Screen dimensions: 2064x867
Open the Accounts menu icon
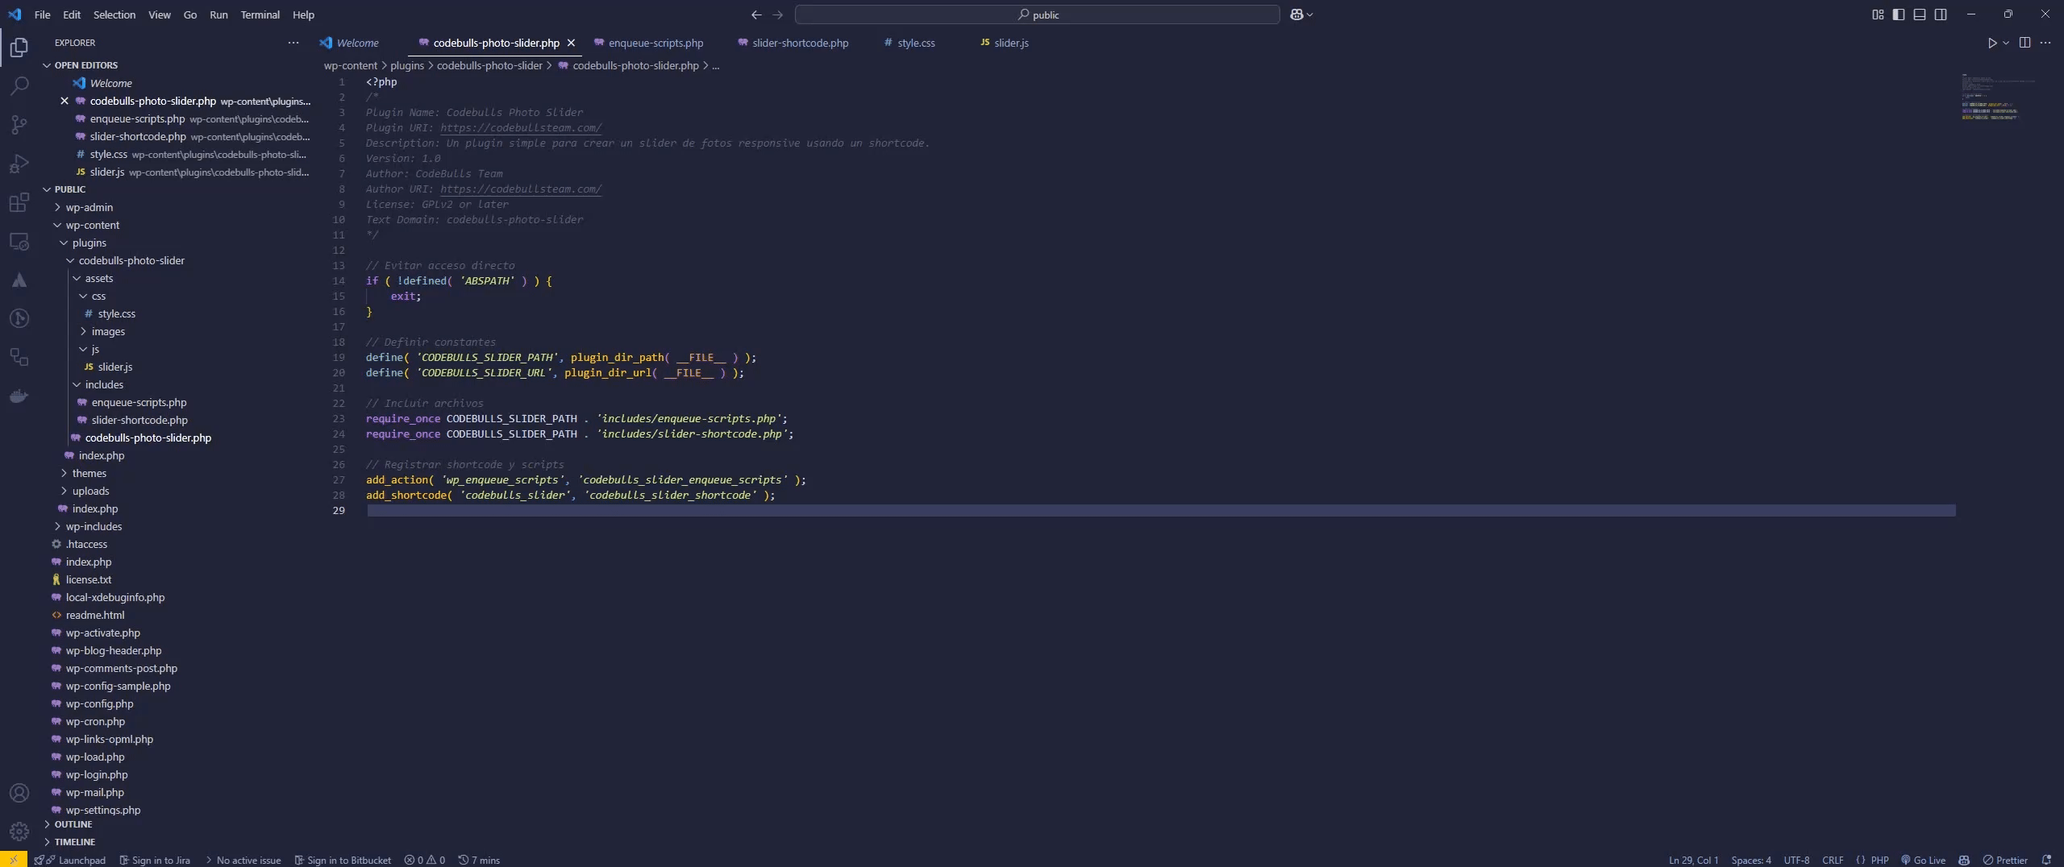(x=19, y=794)
